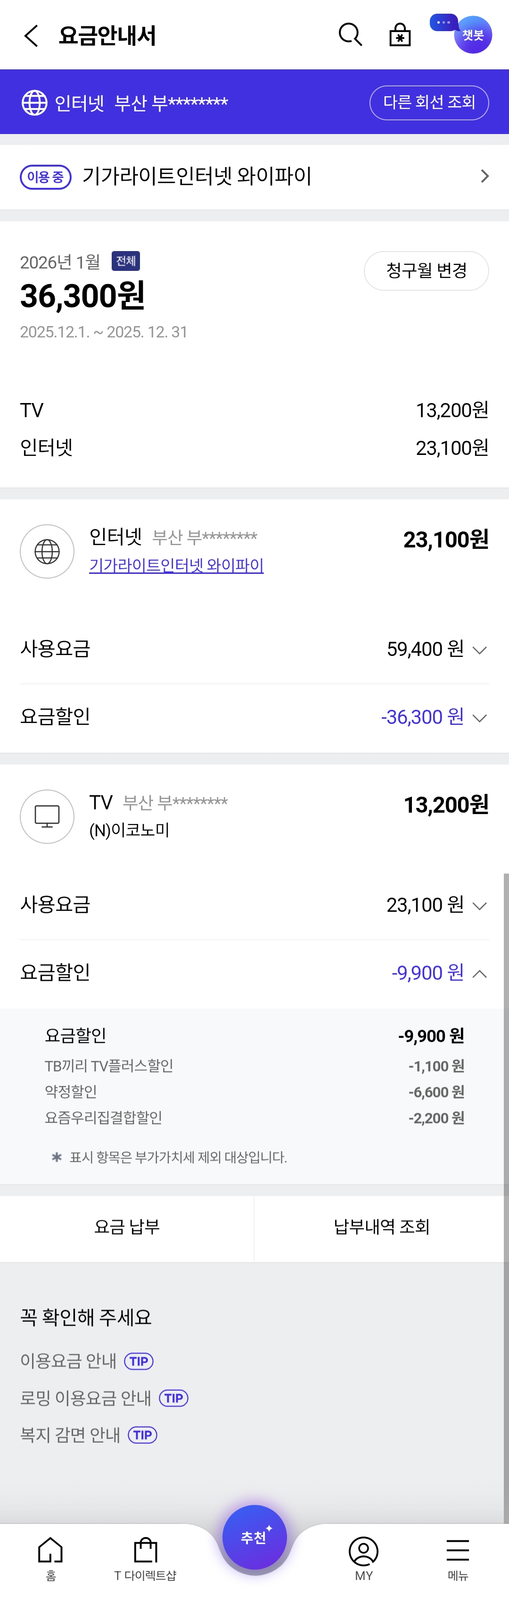Open the 챗봇 chatbot icon

coord(472,35)
